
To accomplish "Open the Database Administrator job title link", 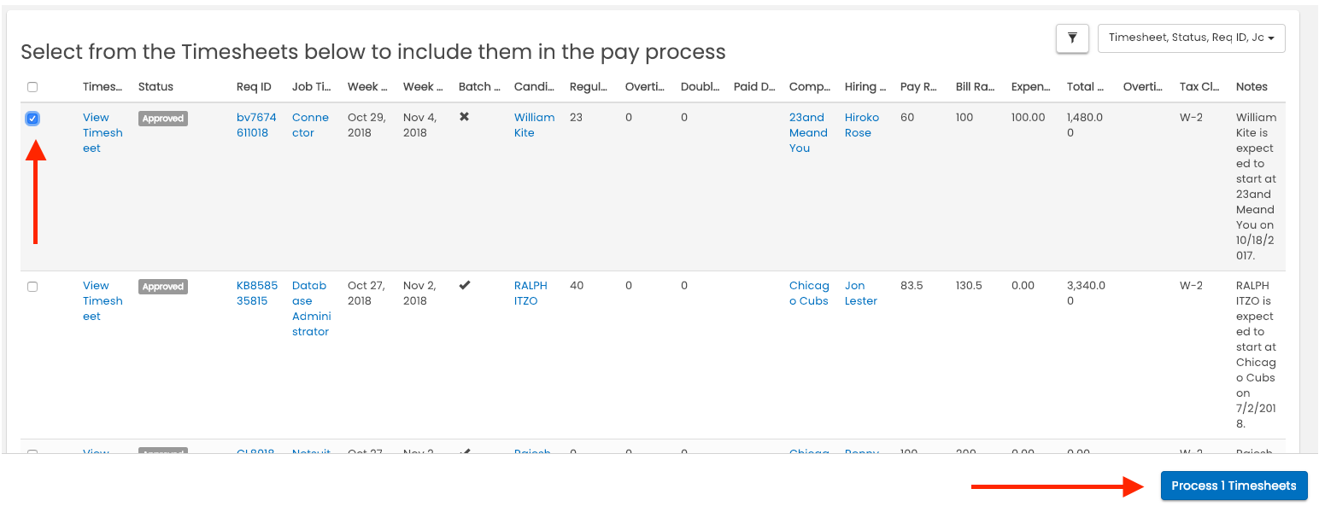I will click(x=311, y=309).
